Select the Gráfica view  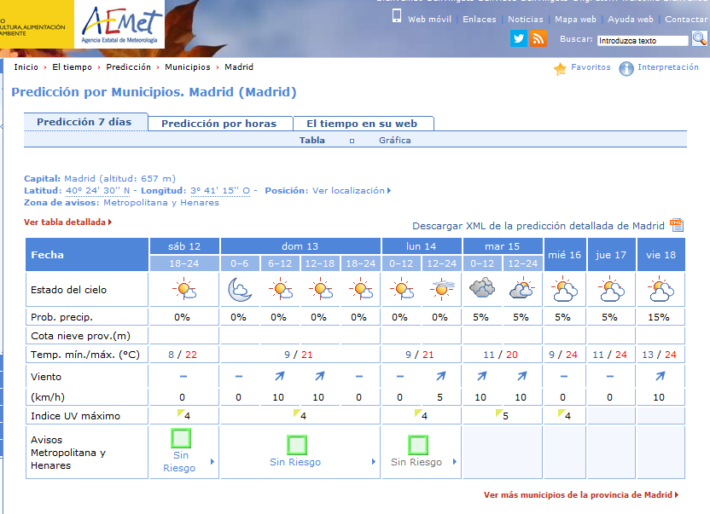(395, 141)
